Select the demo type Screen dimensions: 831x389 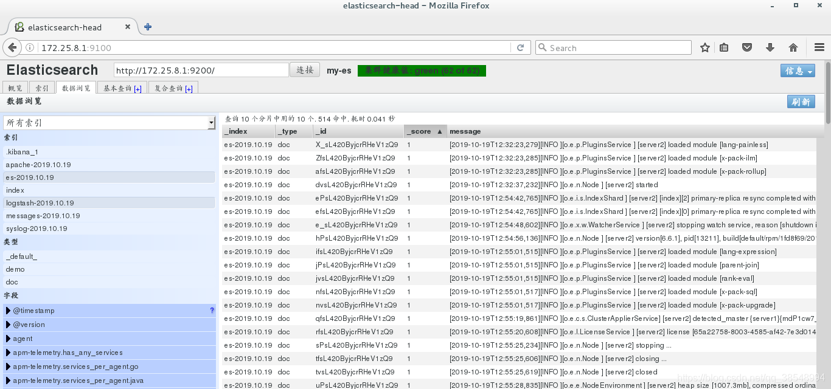[110, 269]
